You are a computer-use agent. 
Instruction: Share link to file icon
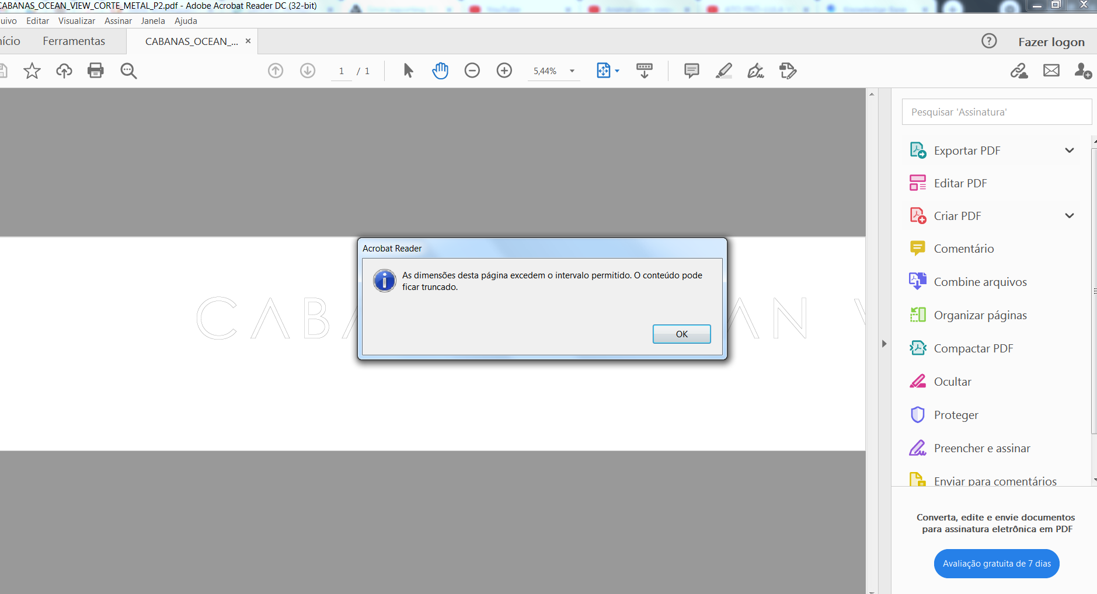coord(1019,71)
